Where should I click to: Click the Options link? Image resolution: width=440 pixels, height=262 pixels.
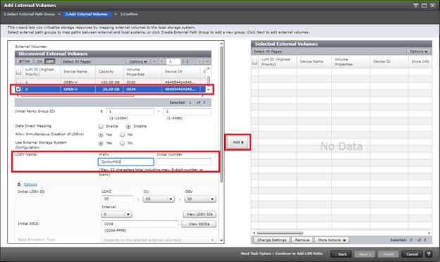tap(30, 185)
